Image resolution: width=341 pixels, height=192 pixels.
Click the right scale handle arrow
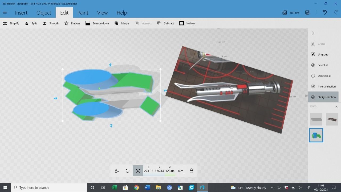[x=165, y=91]
